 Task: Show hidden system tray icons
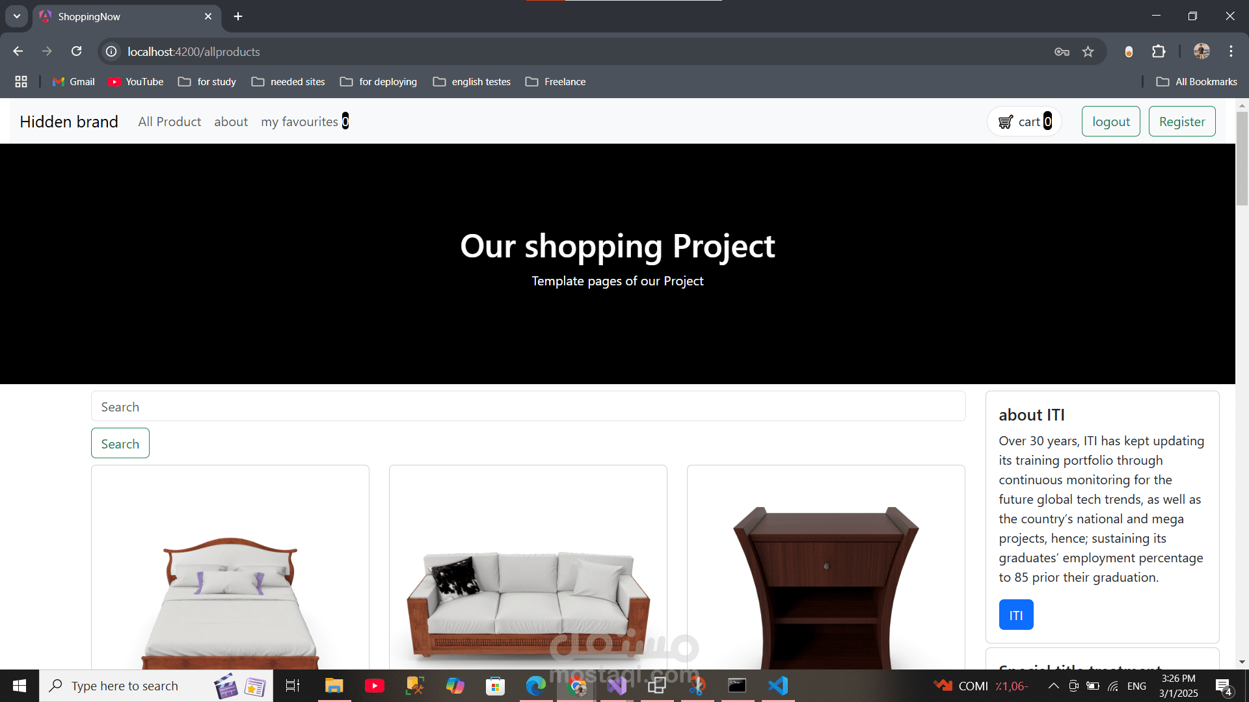[x=1054, y=686]
